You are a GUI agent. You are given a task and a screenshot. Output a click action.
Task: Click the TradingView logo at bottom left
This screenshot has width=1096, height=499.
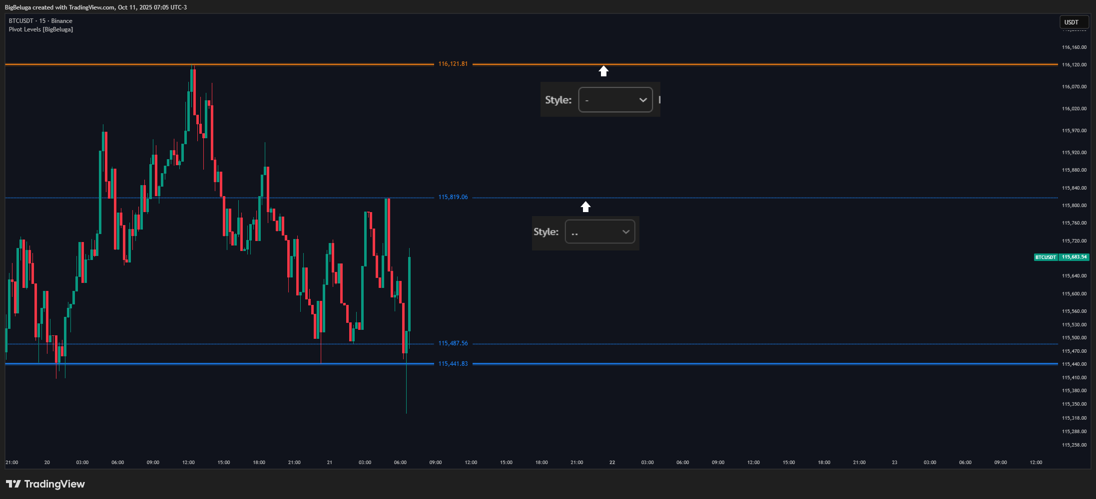click(45, 484)
